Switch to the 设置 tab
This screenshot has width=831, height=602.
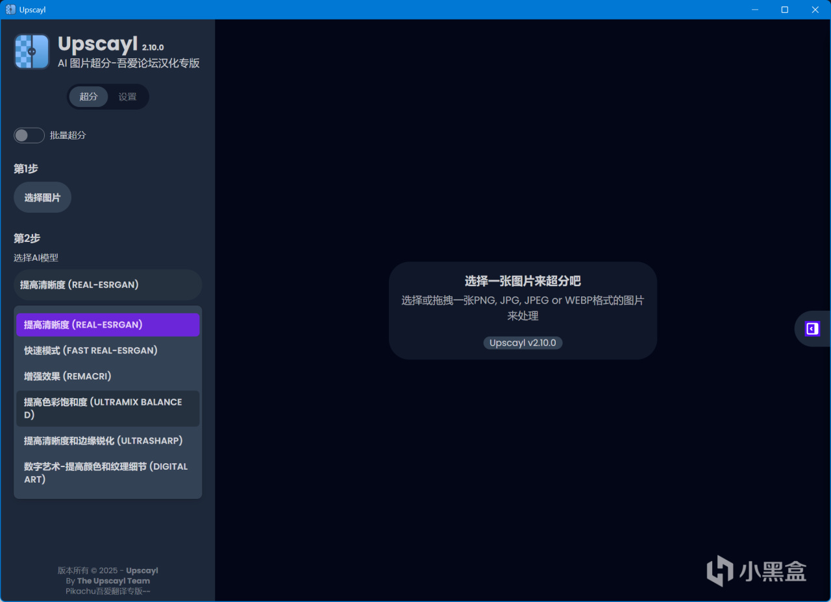pyautogui.click(x=127, y=97)
